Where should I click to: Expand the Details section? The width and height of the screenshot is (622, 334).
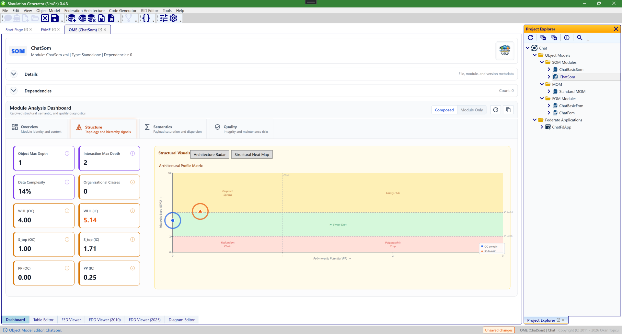(14, 74)
